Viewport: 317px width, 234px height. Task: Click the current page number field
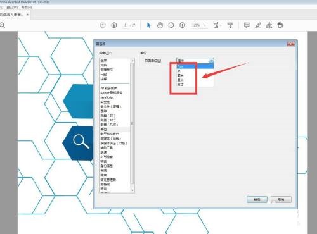[x=125, y=25]
